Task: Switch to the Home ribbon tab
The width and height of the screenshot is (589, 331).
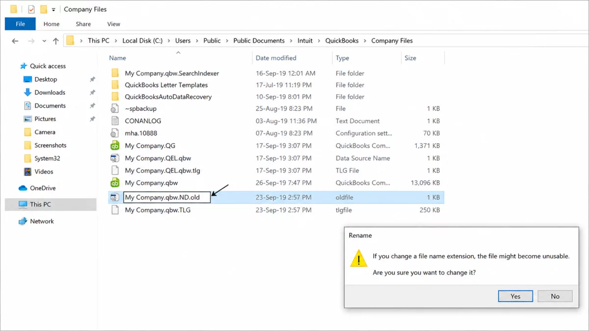Action: [x=52, y=24]
